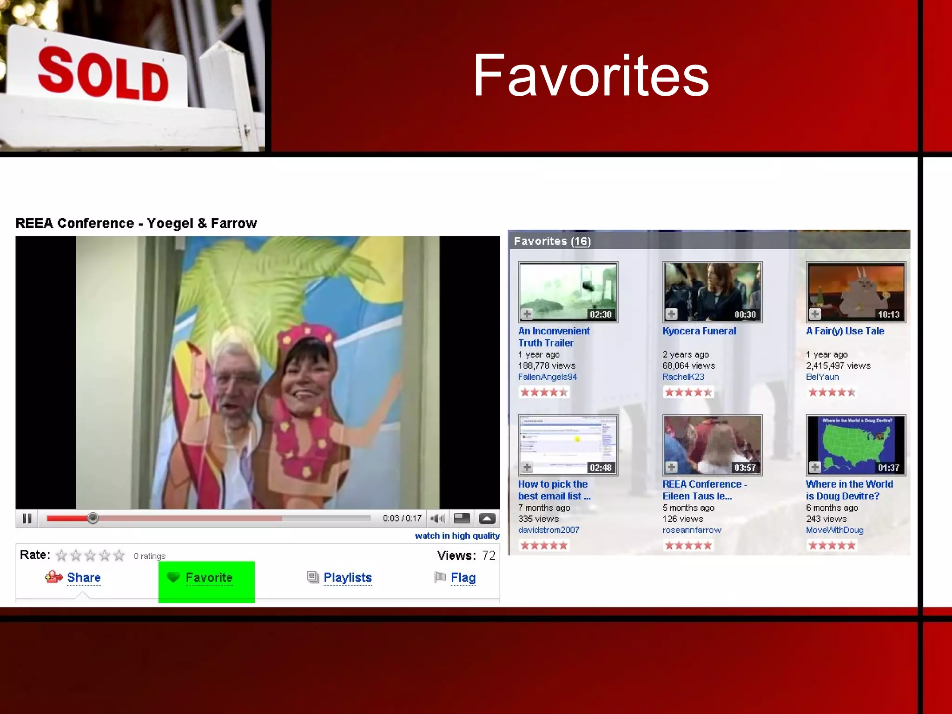Add A Fair(y) Use Tale to queue
This screenshot has width=952, height=714.
pyautogui.click(x=815, y=314)
